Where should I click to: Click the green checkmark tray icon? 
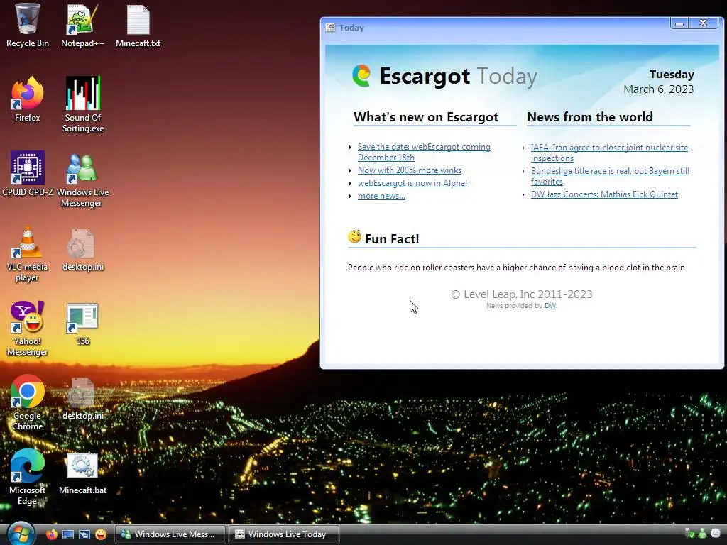[690, 534]
